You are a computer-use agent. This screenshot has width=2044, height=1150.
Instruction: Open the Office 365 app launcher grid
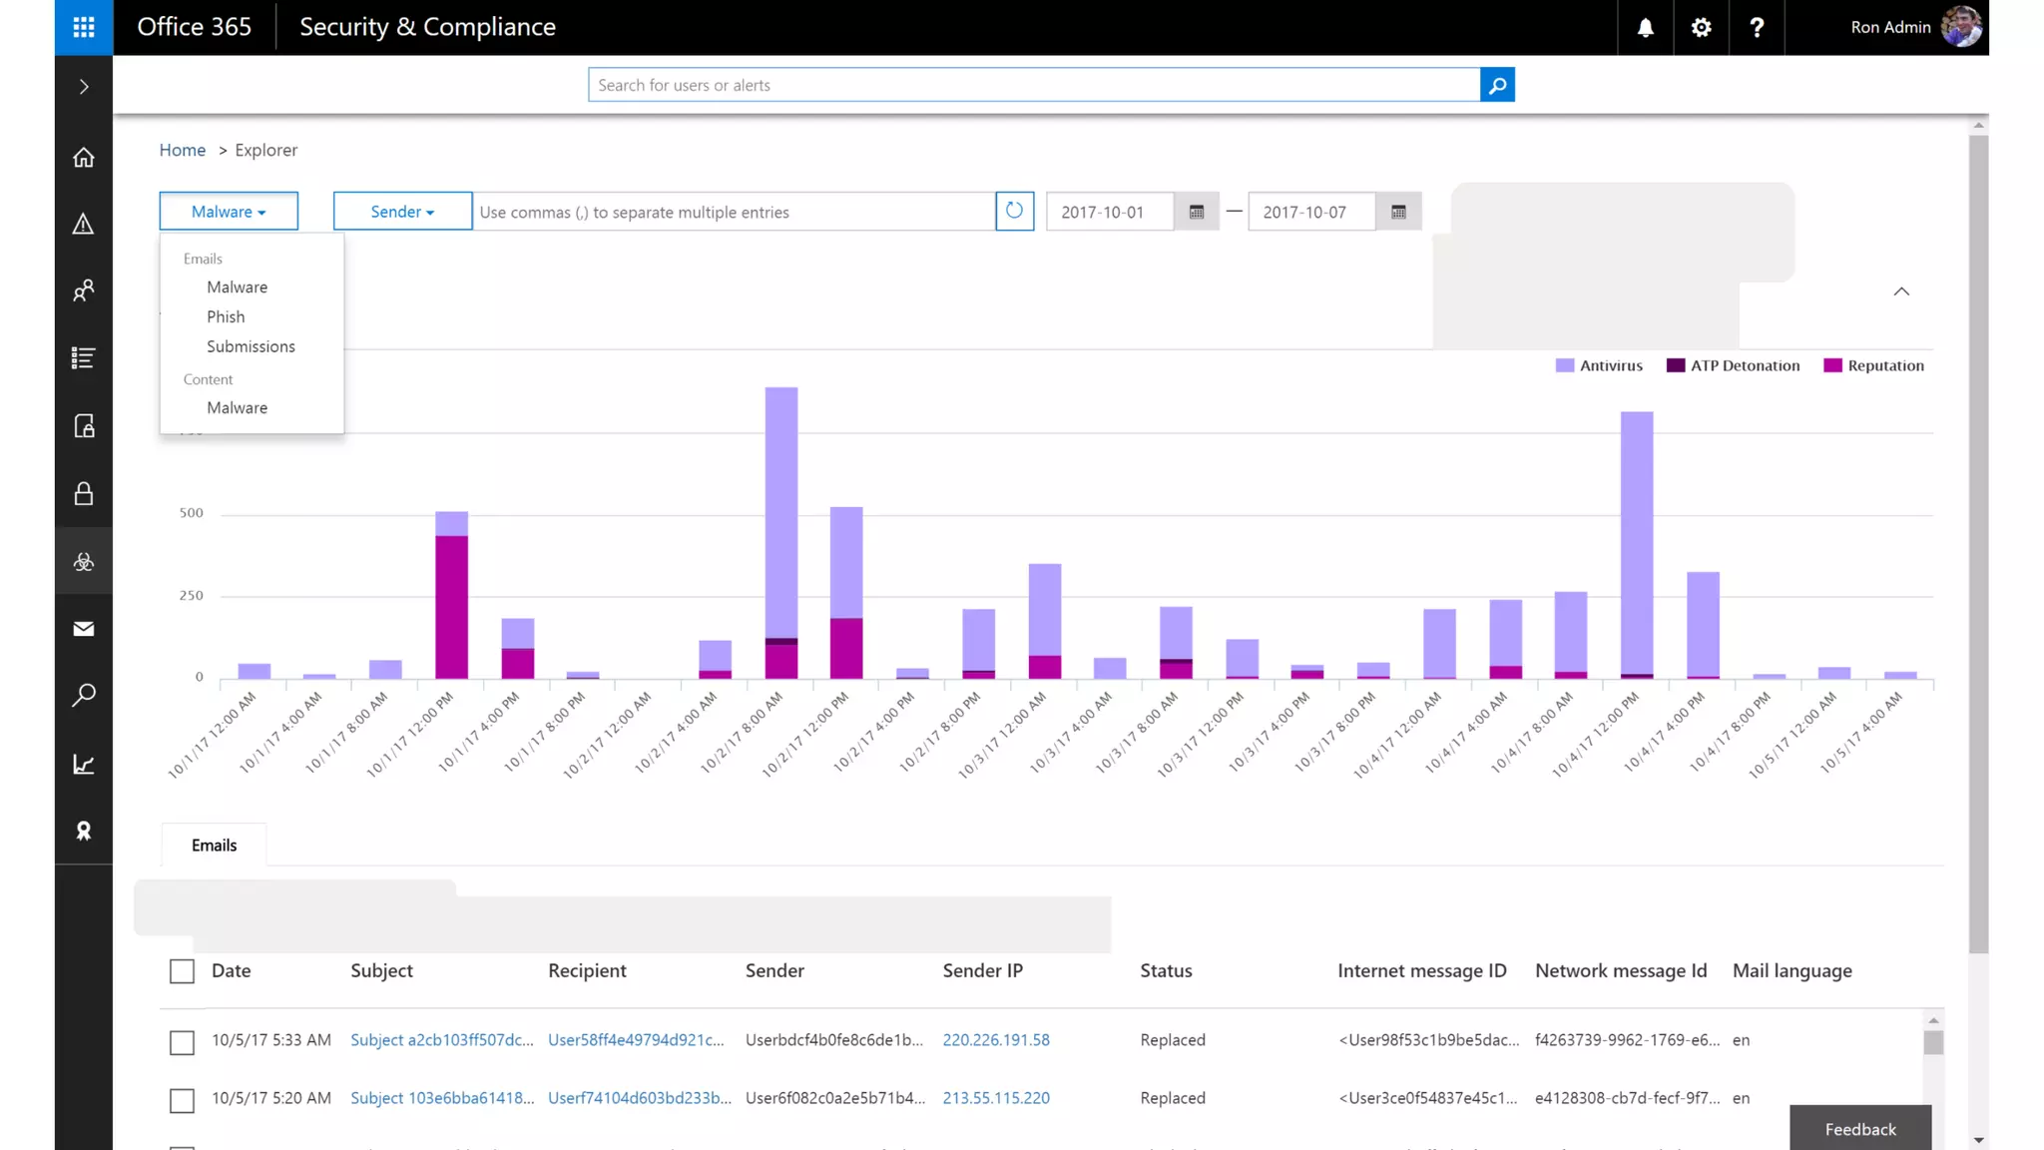[84, 27]
